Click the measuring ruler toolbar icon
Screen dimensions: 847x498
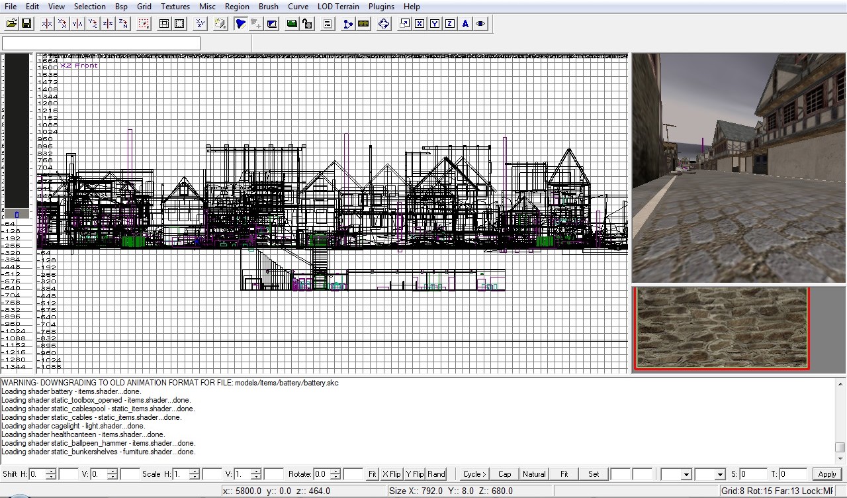(363, 24)
